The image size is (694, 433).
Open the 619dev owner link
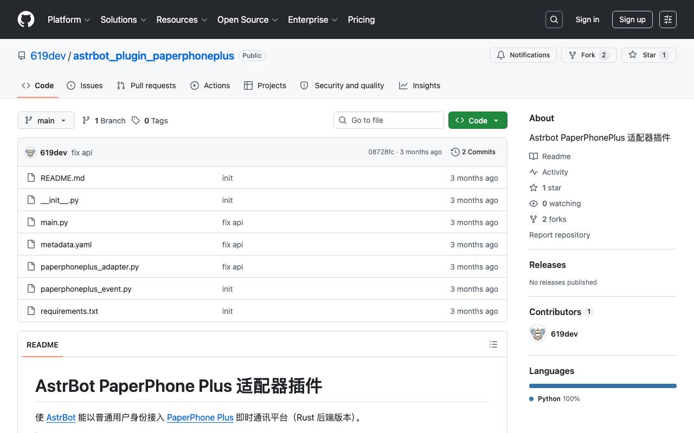pos(48,56)
